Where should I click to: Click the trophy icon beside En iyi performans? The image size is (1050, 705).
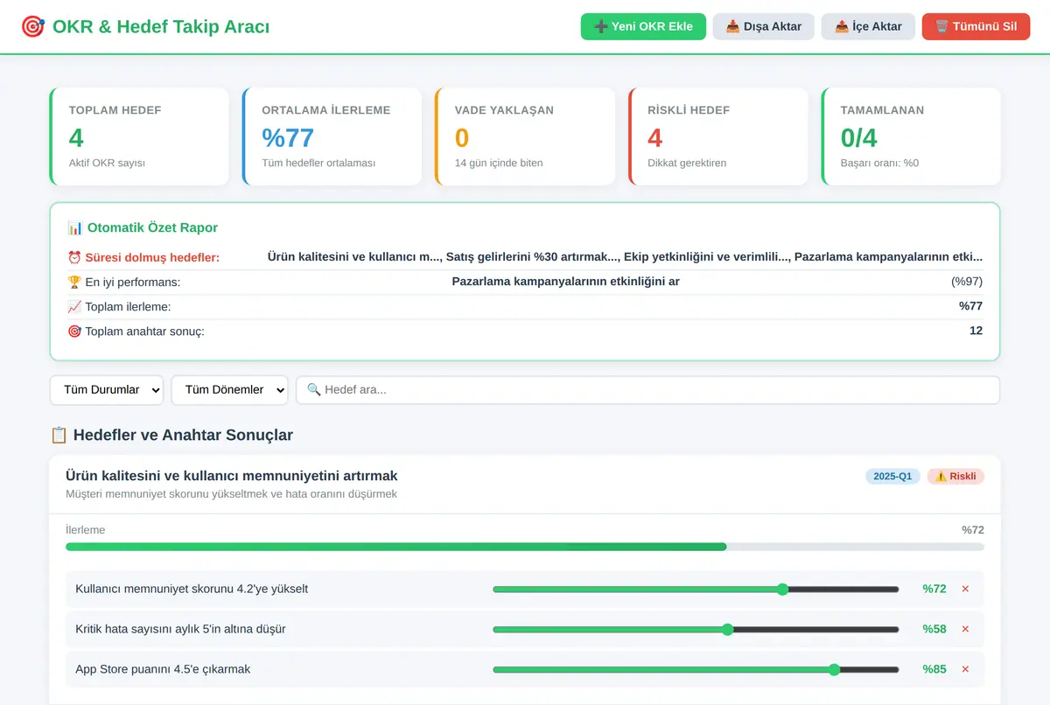pos(73,282)
